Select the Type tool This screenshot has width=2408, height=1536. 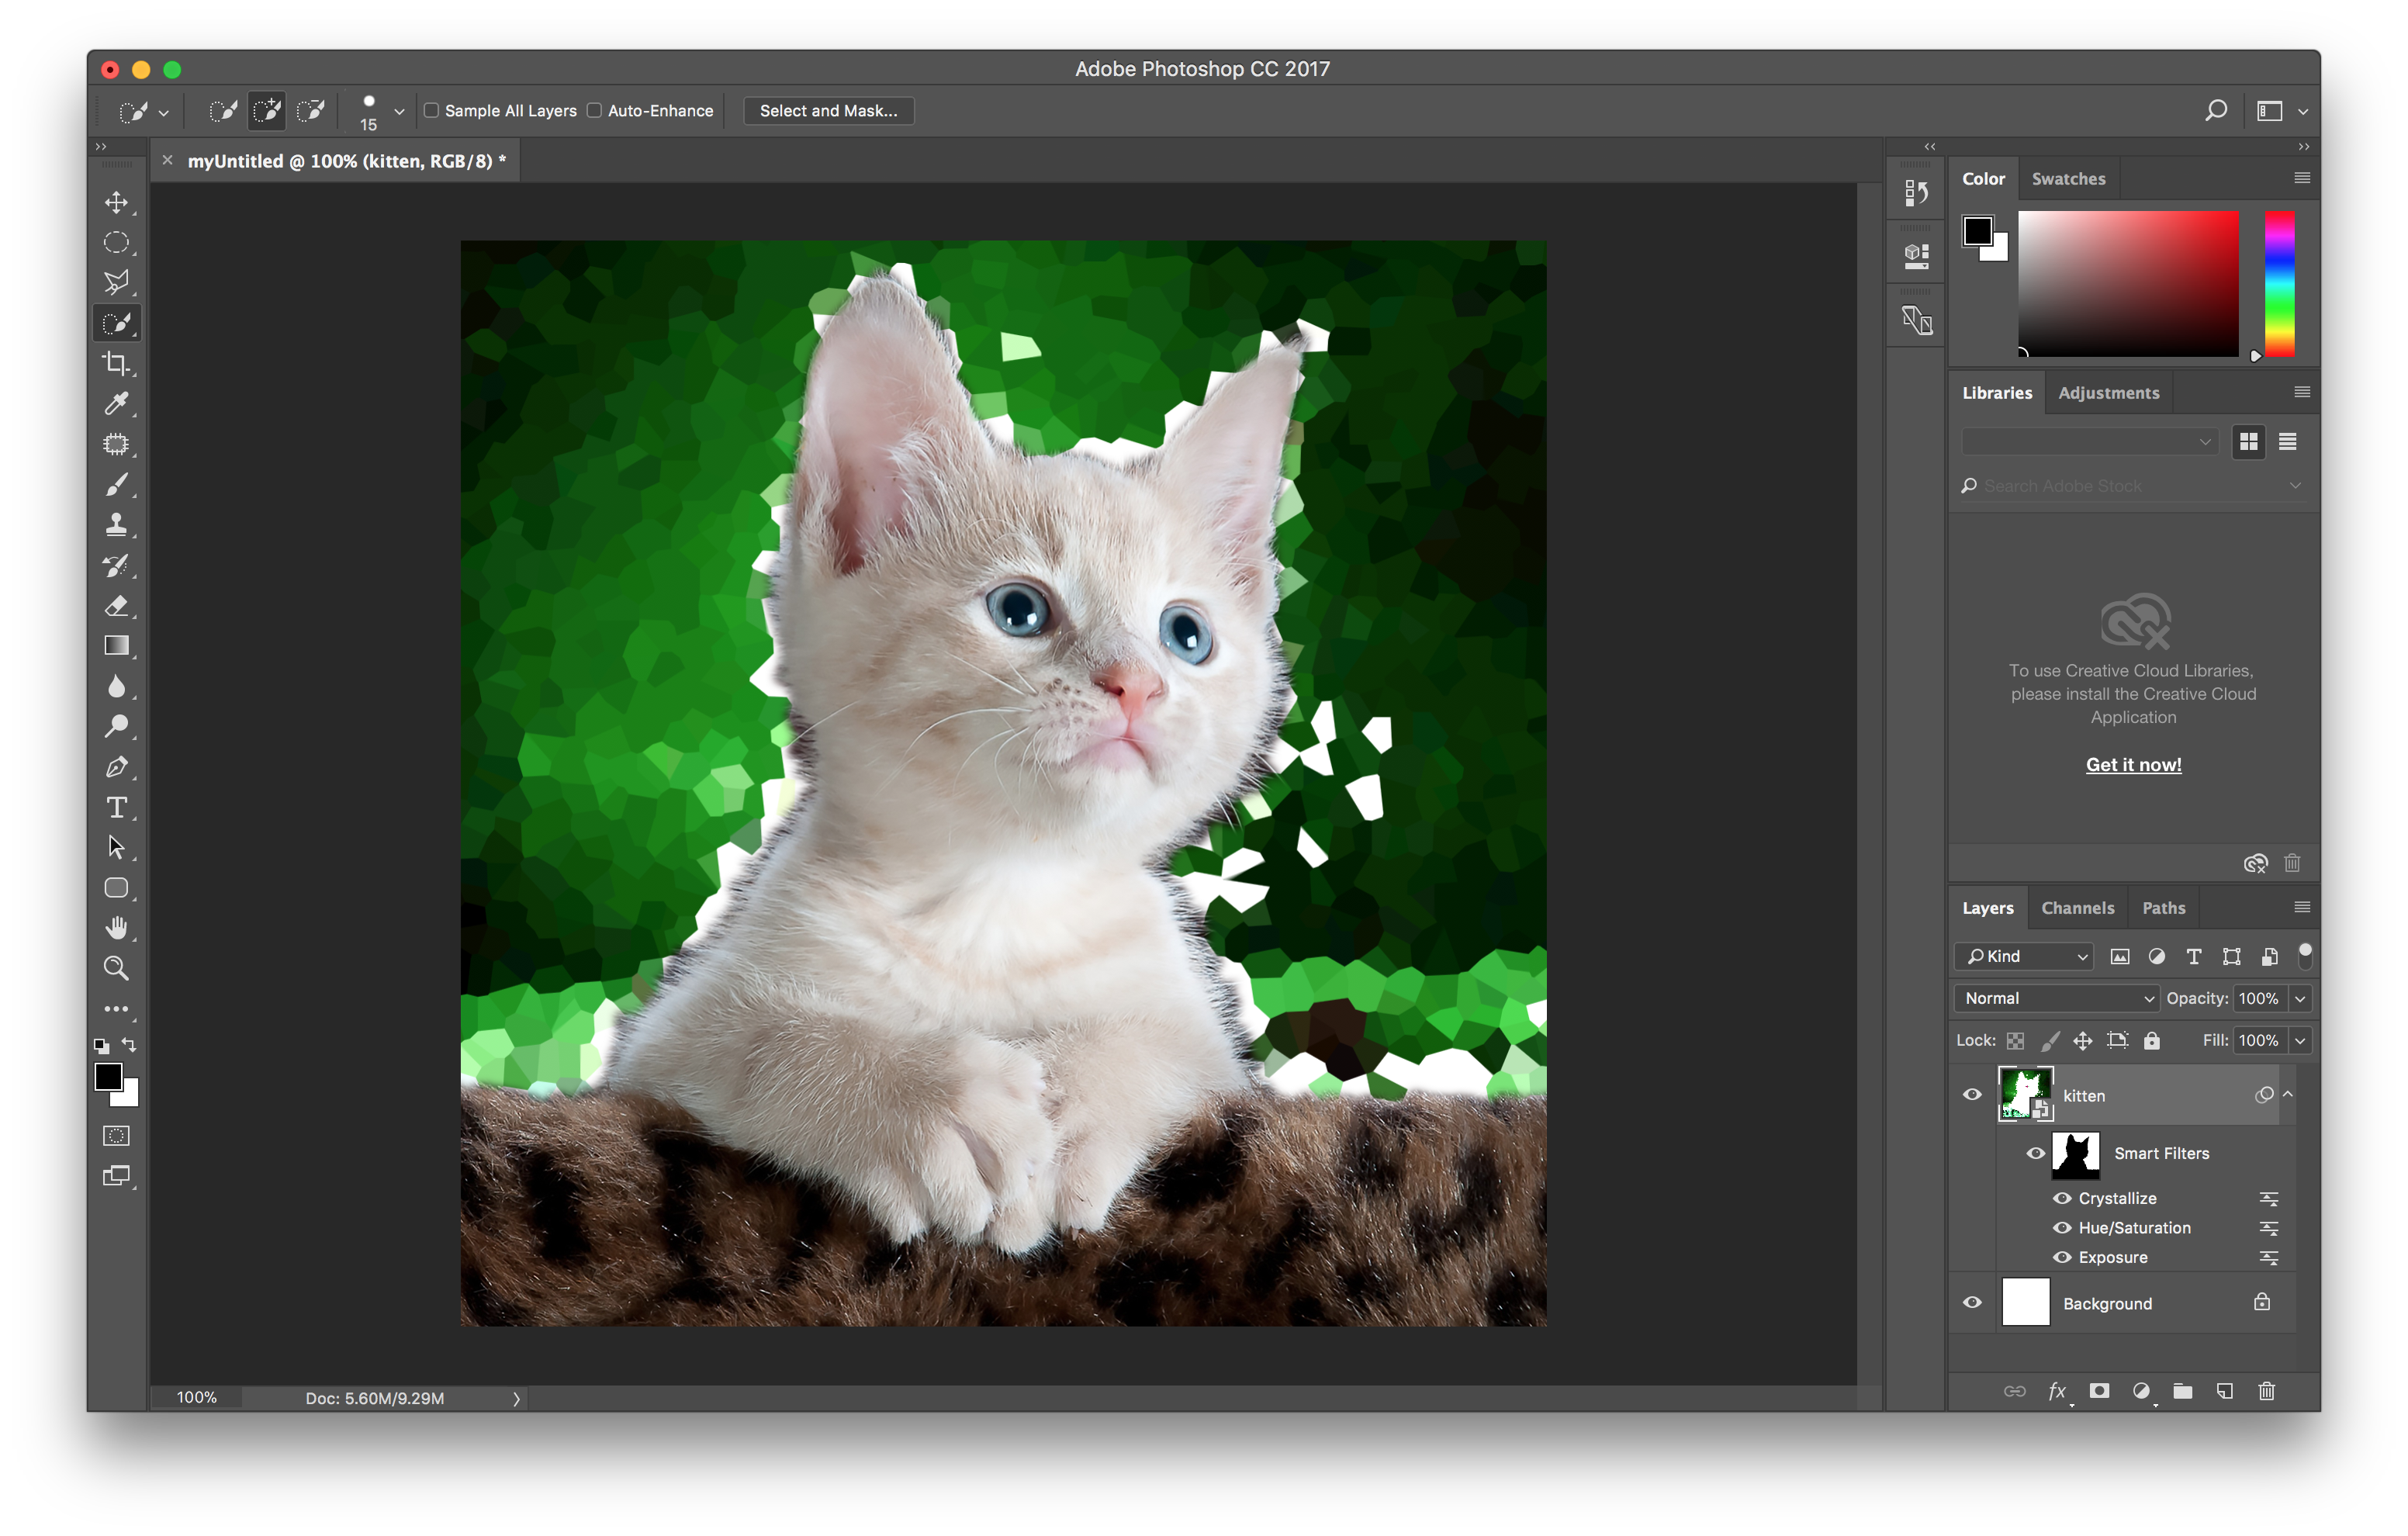click(x=117, y=807)
